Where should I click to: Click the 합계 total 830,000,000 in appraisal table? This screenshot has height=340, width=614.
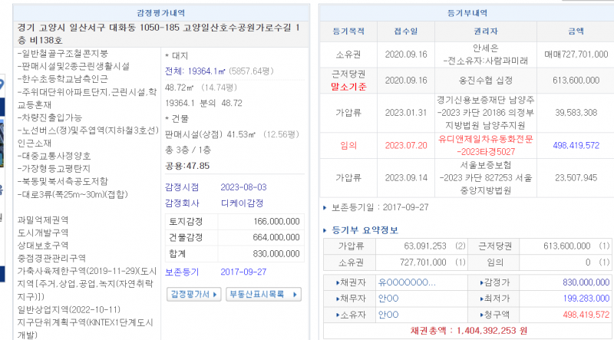276,254
